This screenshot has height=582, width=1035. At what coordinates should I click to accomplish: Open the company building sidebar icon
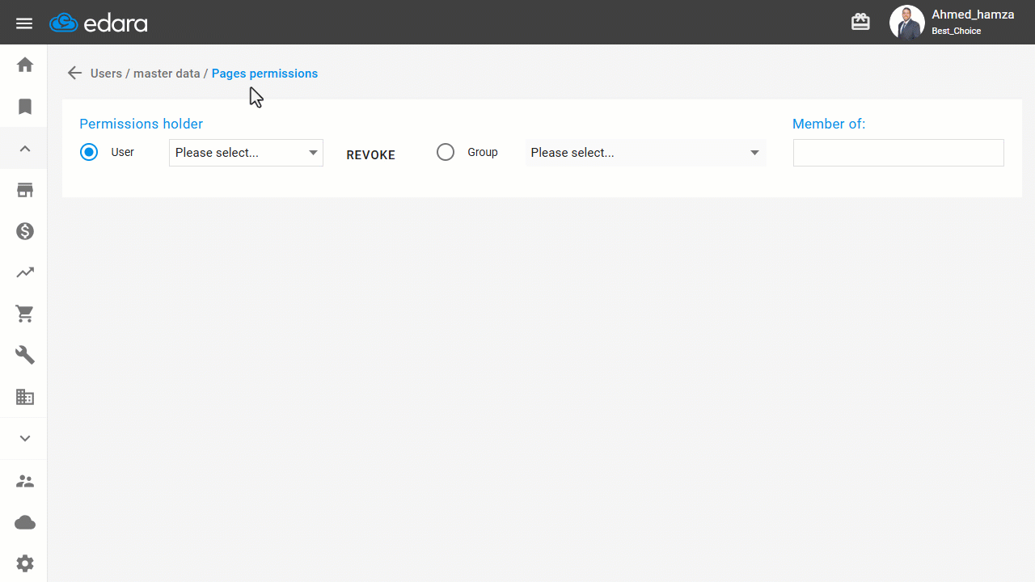tap(25, 397)
